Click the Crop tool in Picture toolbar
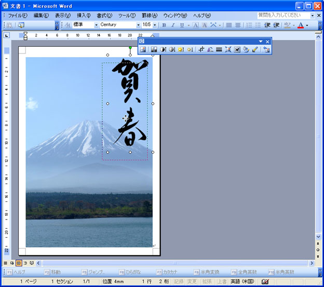 (201, 50)
